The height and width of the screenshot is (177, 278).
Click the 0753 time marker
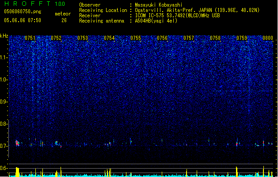click(x=83, y=38)
